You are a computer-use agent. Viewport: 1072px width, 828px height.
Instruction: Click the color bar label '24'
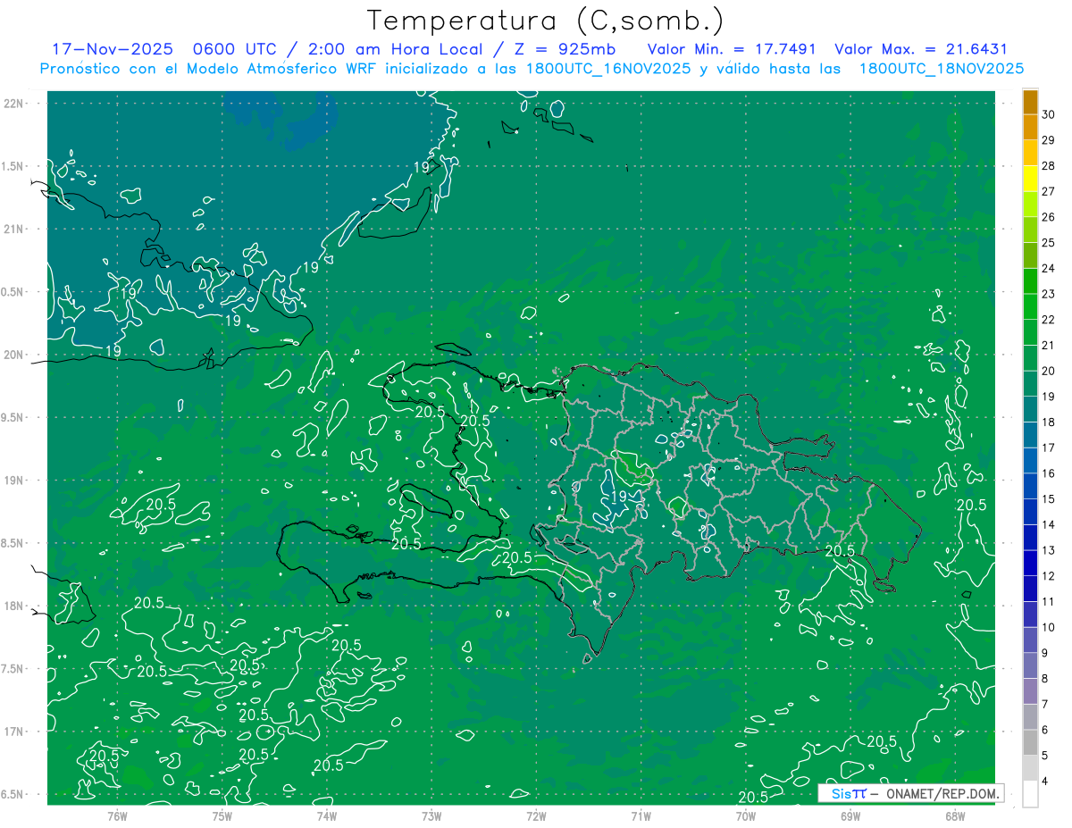pyautogui.click(x=1048, y=268)
